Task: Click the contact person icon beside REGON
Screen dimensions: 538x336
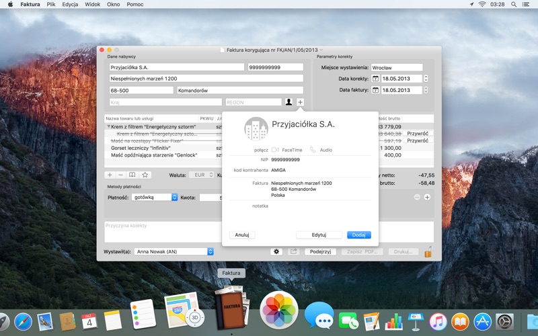Action: [289, 102]
